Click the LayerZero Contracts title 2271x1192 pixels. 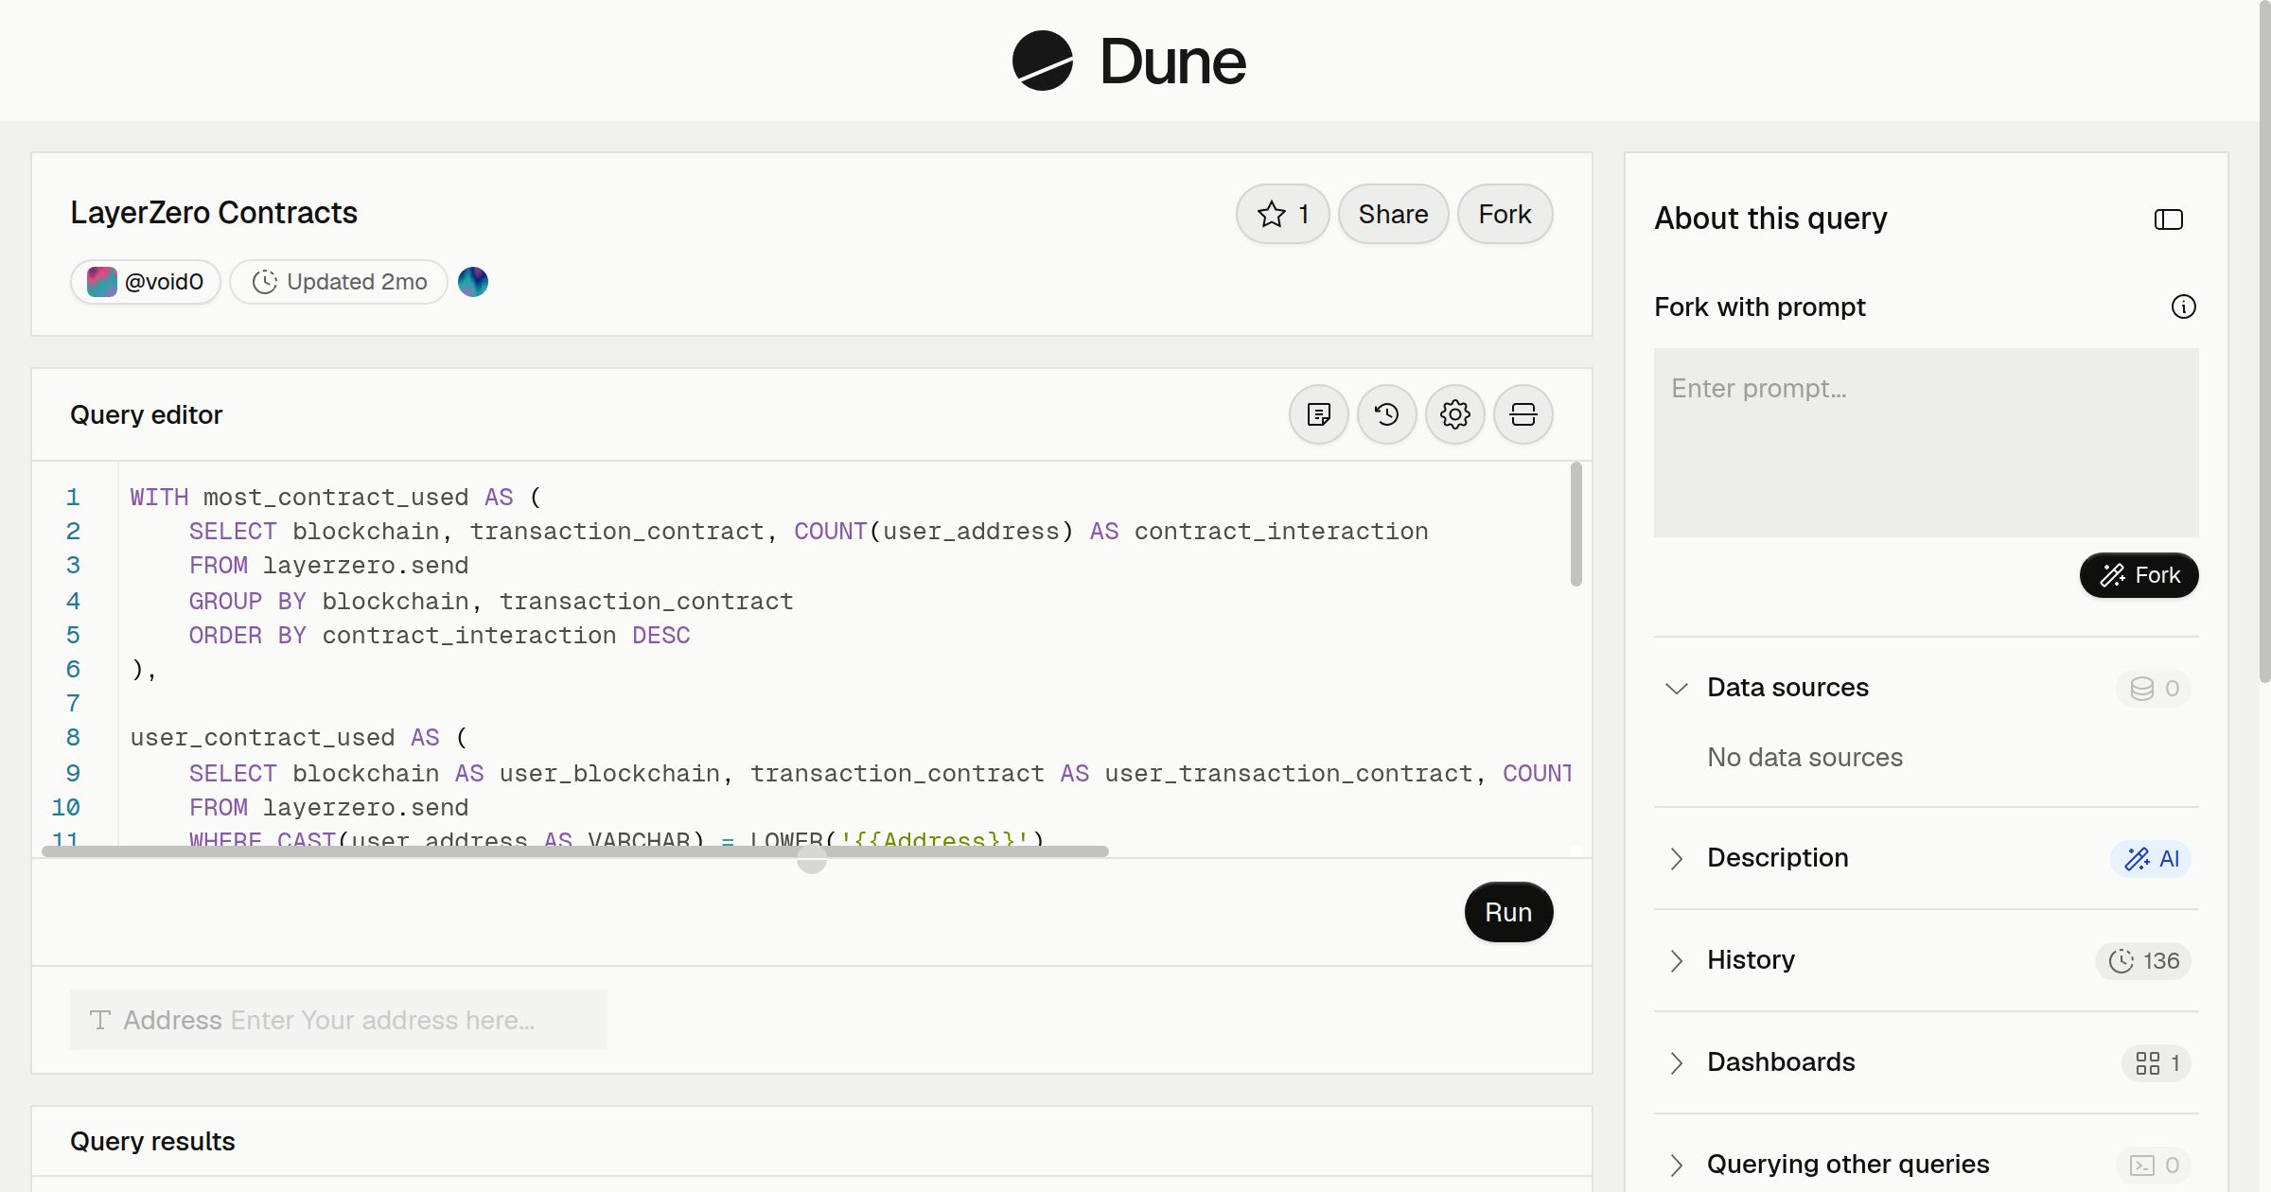click(214, 213)
